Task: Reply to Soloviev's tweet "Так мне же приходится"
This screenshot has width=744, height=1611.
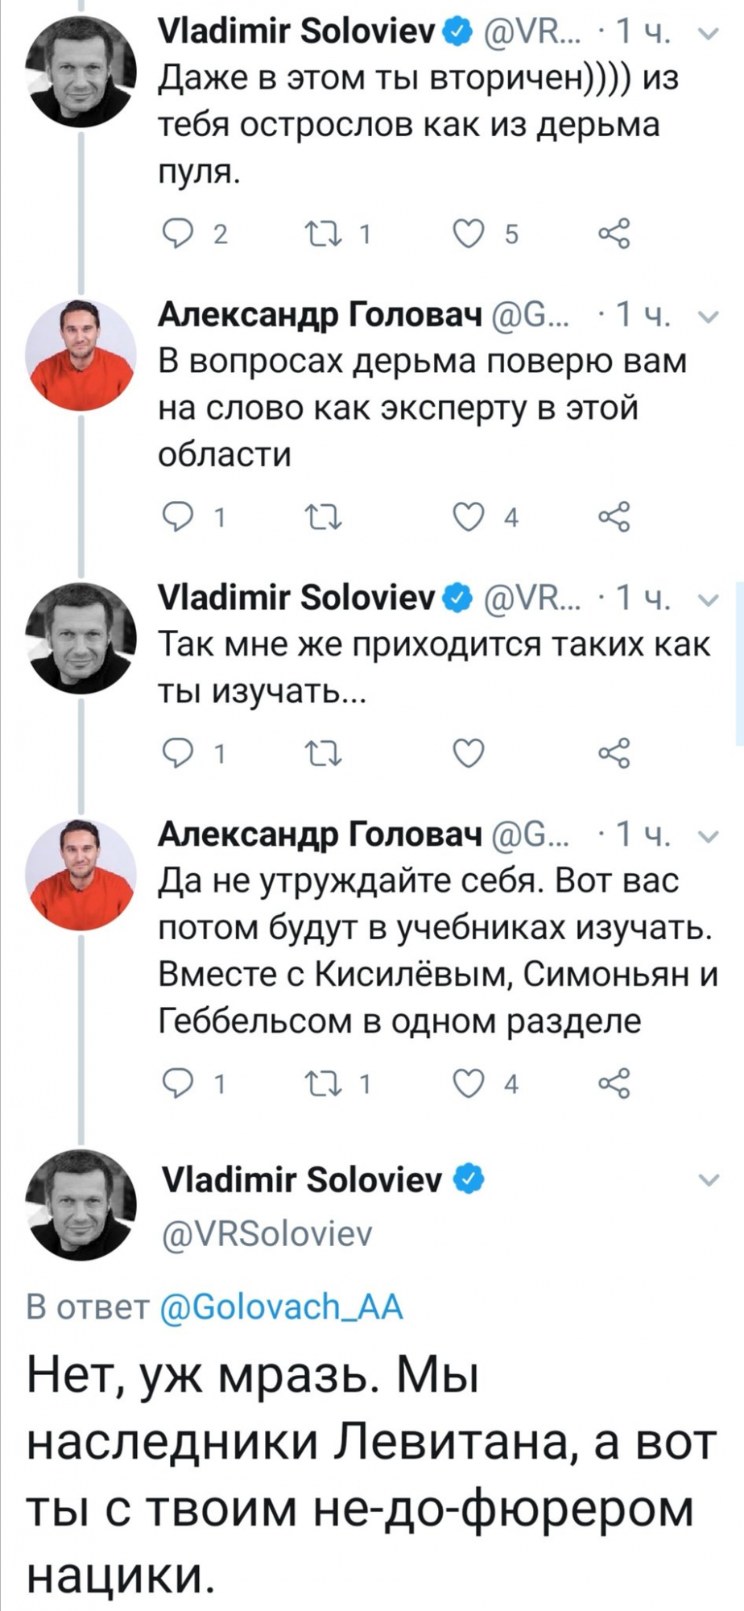Action: 176,753
